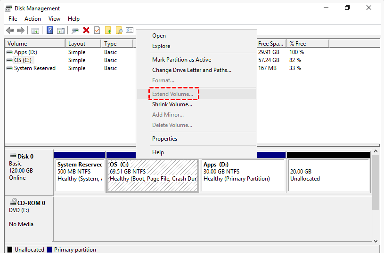Click the Forward arrow in toolbar

(x=21, y=30)
